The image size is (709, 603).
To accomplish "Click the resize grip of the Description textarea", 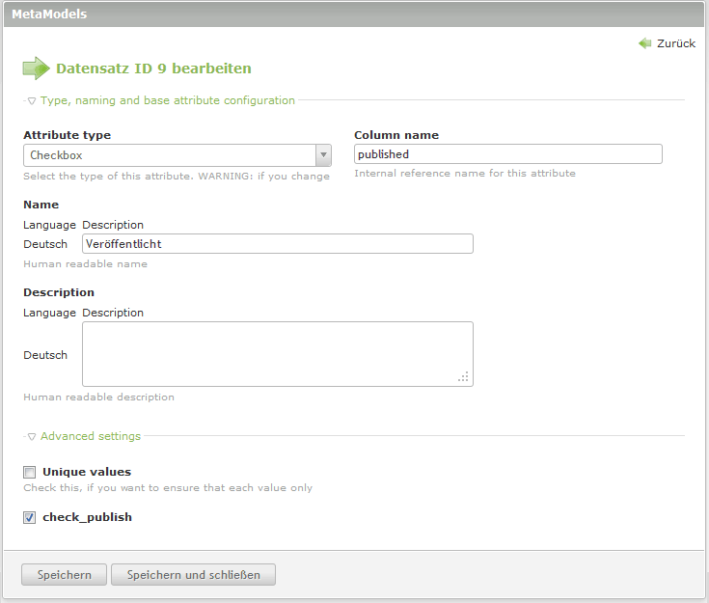I will [464, 377].
